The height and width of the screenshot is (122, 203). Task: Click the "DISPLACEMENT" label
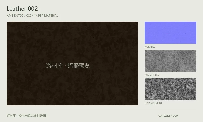[153, 103]
